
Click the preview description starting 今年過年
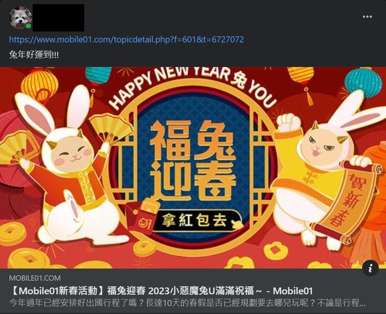click(x=187, y=303)
